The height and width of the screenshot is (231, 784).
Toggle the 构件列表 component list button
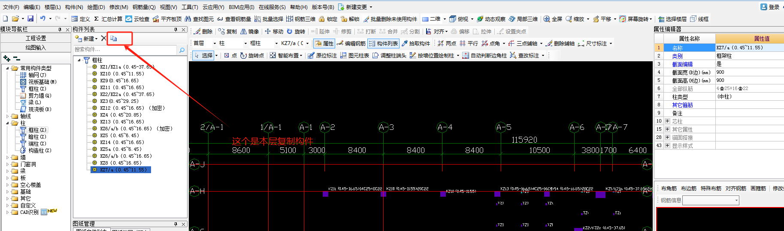[x=384, y=43]
